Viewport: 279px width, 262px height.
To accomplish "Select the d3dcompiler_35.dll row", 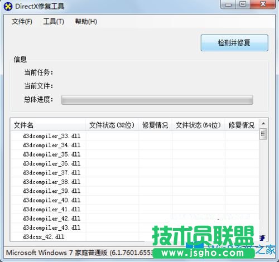I will coord(134,154).
